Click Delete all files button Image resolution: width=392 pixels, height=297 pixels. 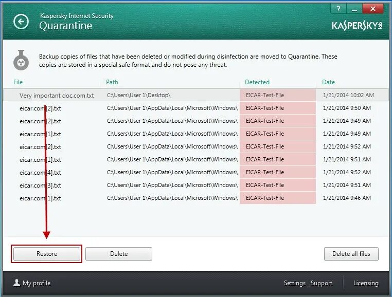pyautogui.click(x=351, y=254)
